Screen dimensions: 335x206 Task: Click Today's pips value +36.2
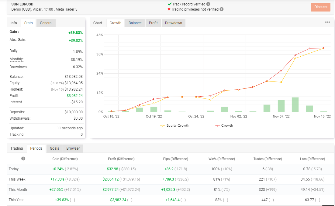[169, 169]
